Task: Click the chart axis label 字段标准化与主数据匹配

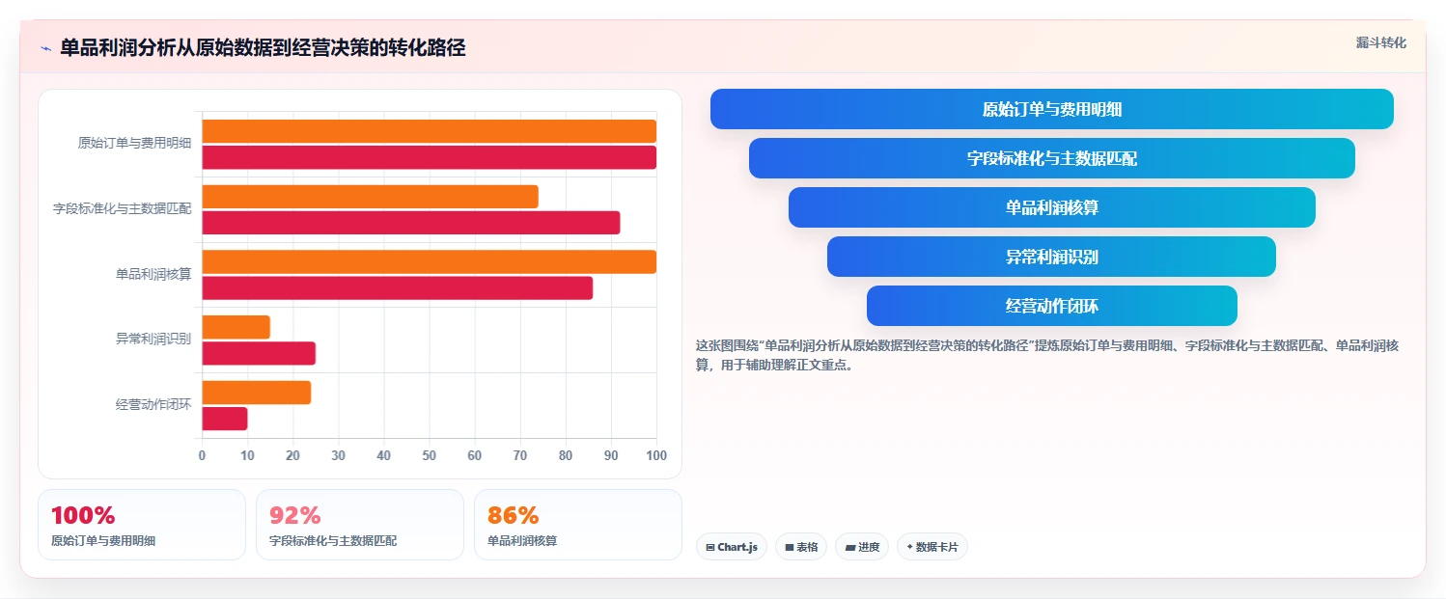Action: pos(122,208)
